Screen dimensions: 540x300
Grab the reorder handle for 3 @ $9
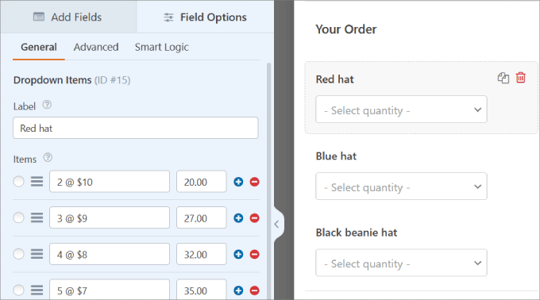37,217
